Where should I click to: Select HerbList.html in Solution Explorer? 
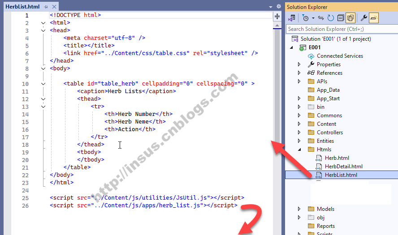[341, 175]
